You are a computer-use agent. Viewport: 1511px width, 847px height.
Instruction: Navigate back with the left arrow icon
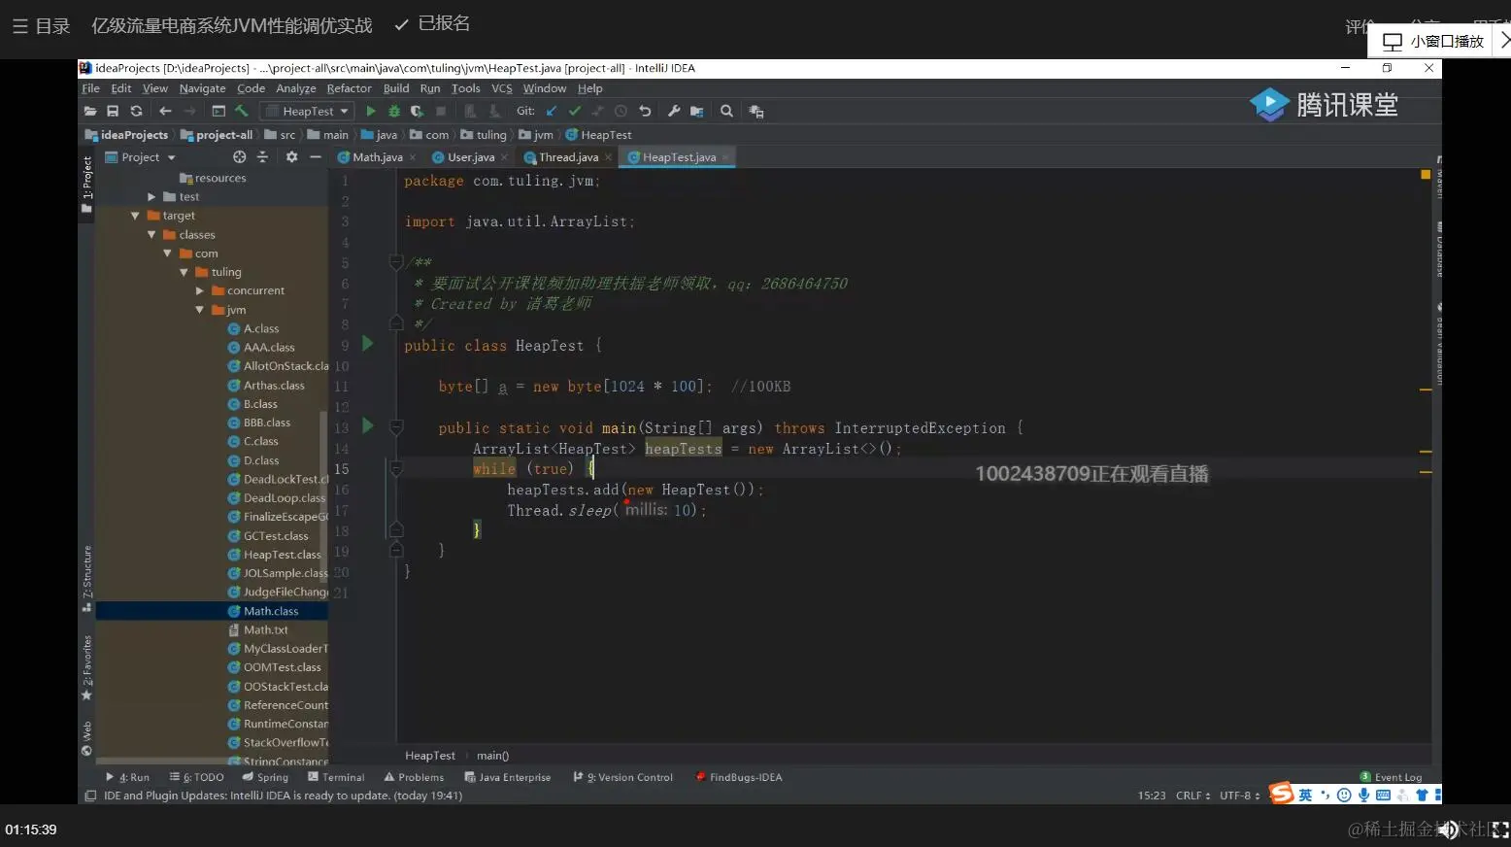coord(165,112)
